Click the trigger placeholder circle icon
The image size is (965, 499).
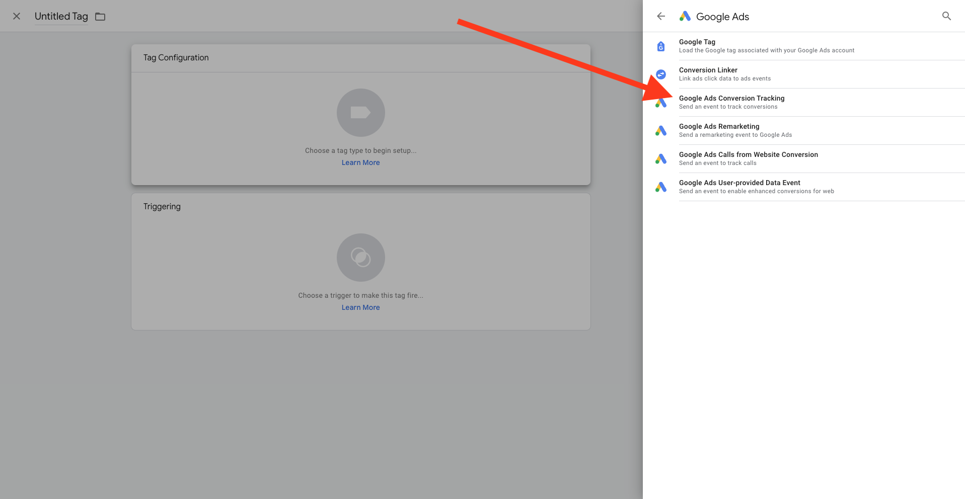click(x=360, y=258)
